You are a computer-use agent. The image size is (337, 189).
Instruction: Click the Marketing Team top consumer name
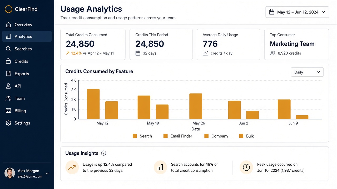[x=292, y=44]
